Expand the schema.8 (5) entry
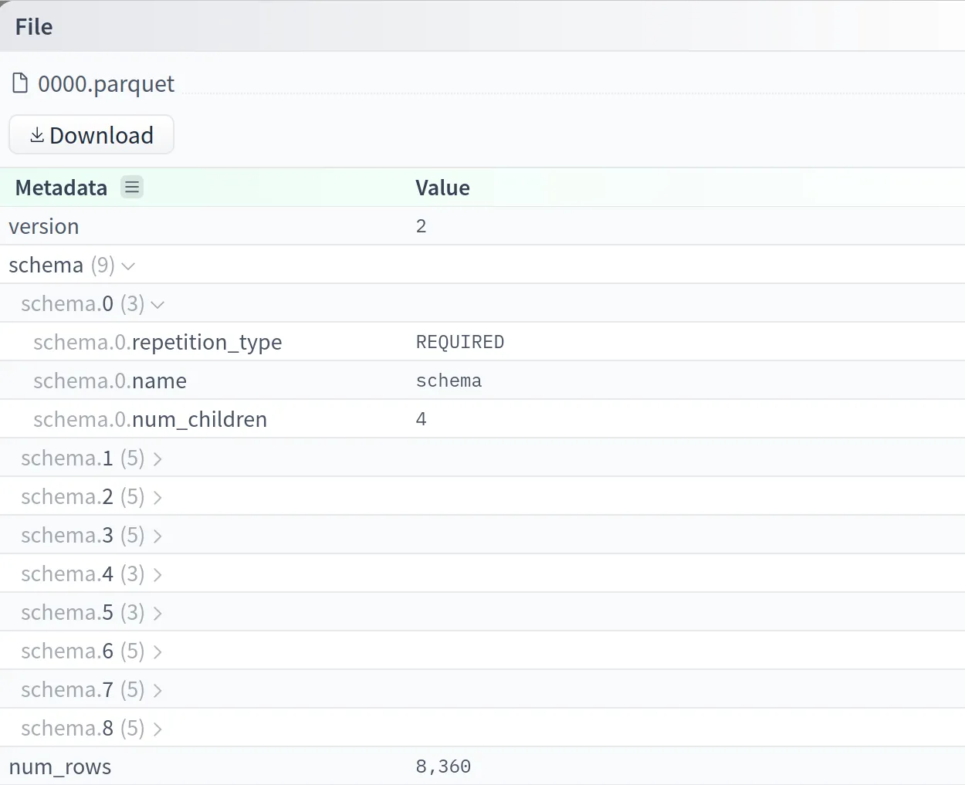 157,729
